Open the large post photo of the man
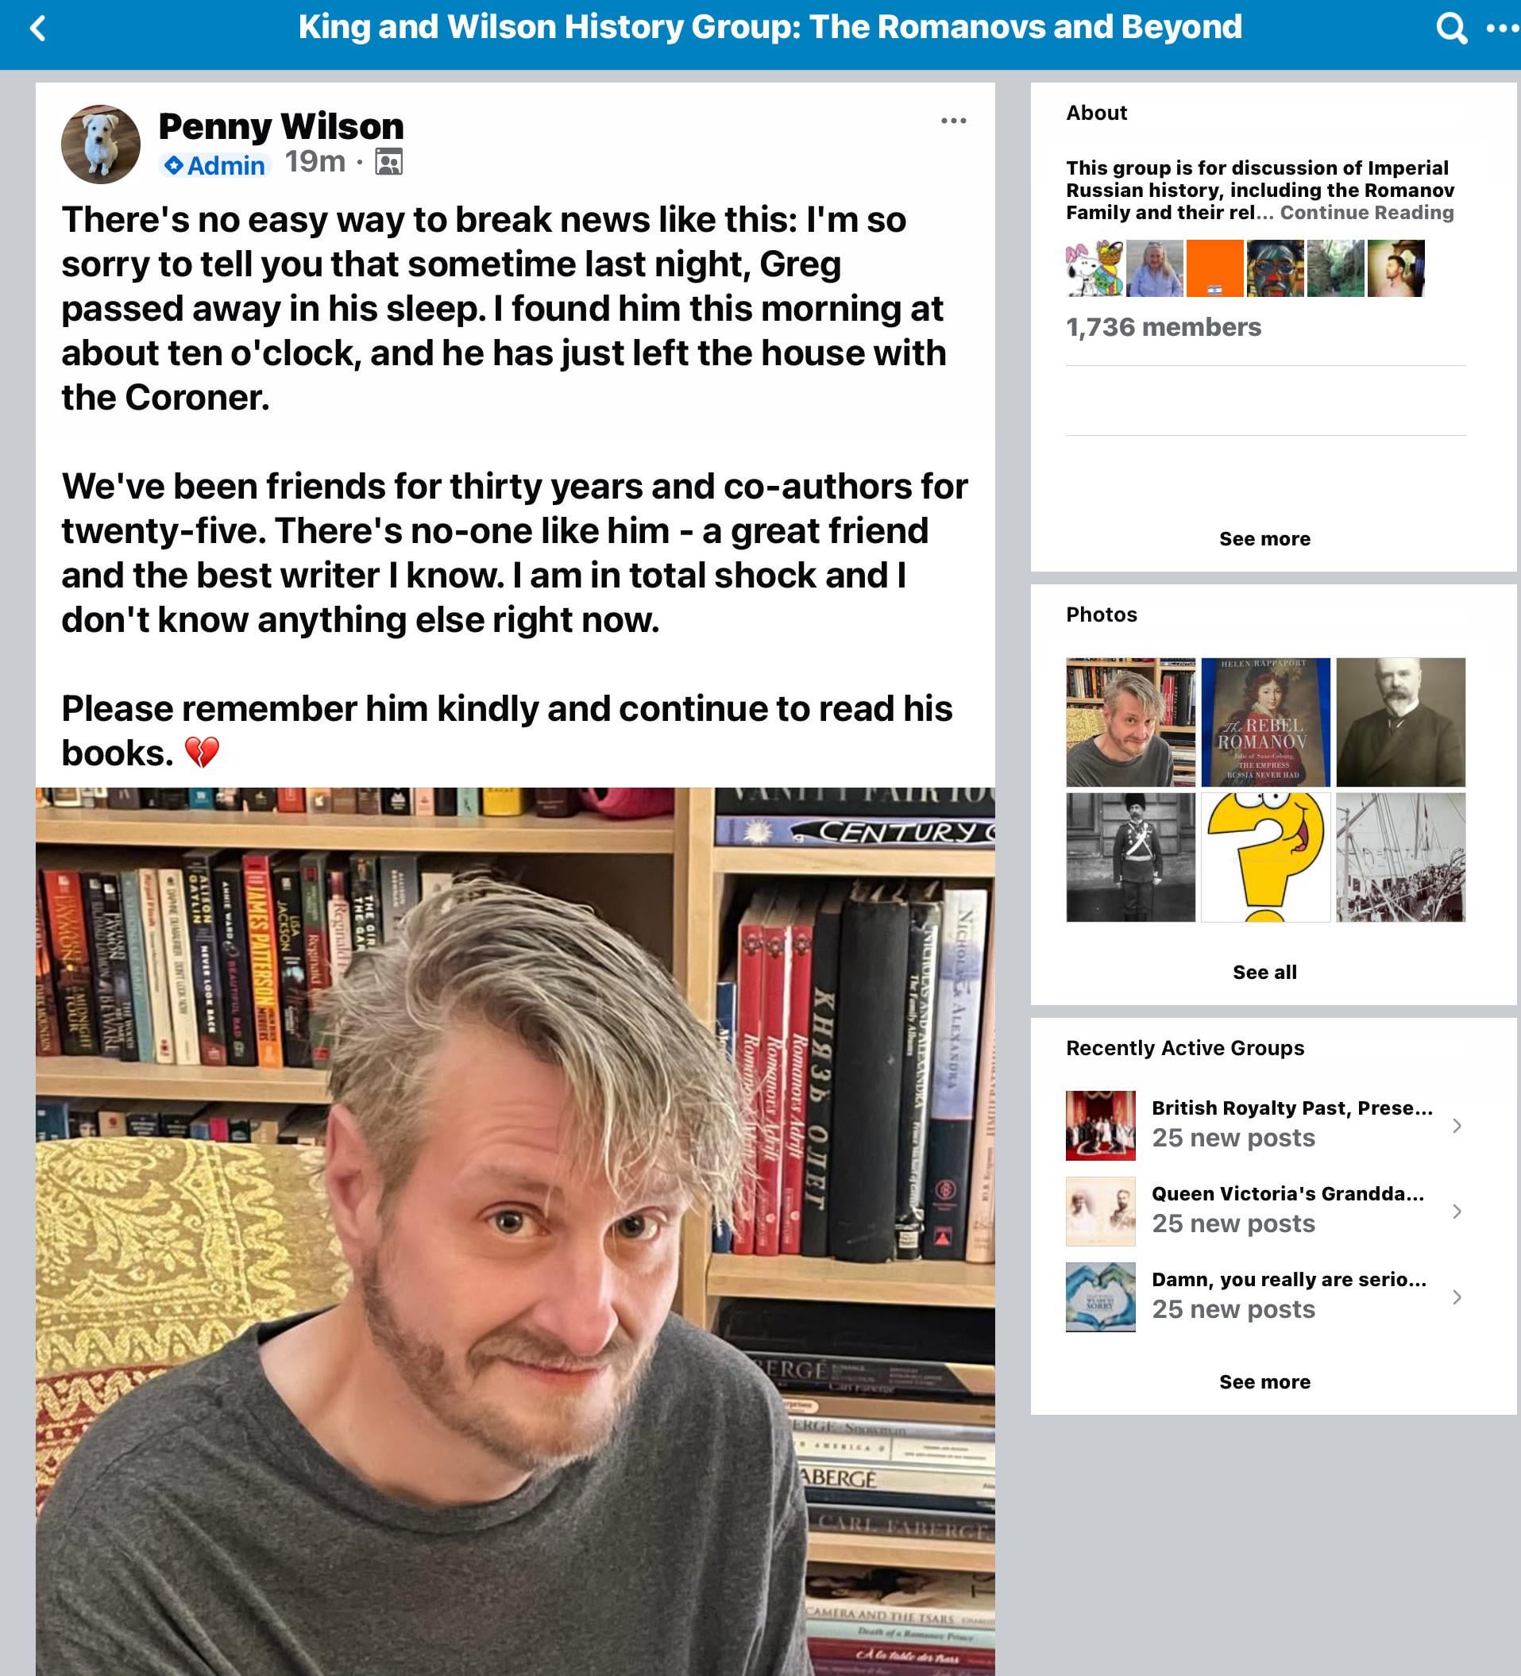The image size is (1521, 1676). (515, 1231)
